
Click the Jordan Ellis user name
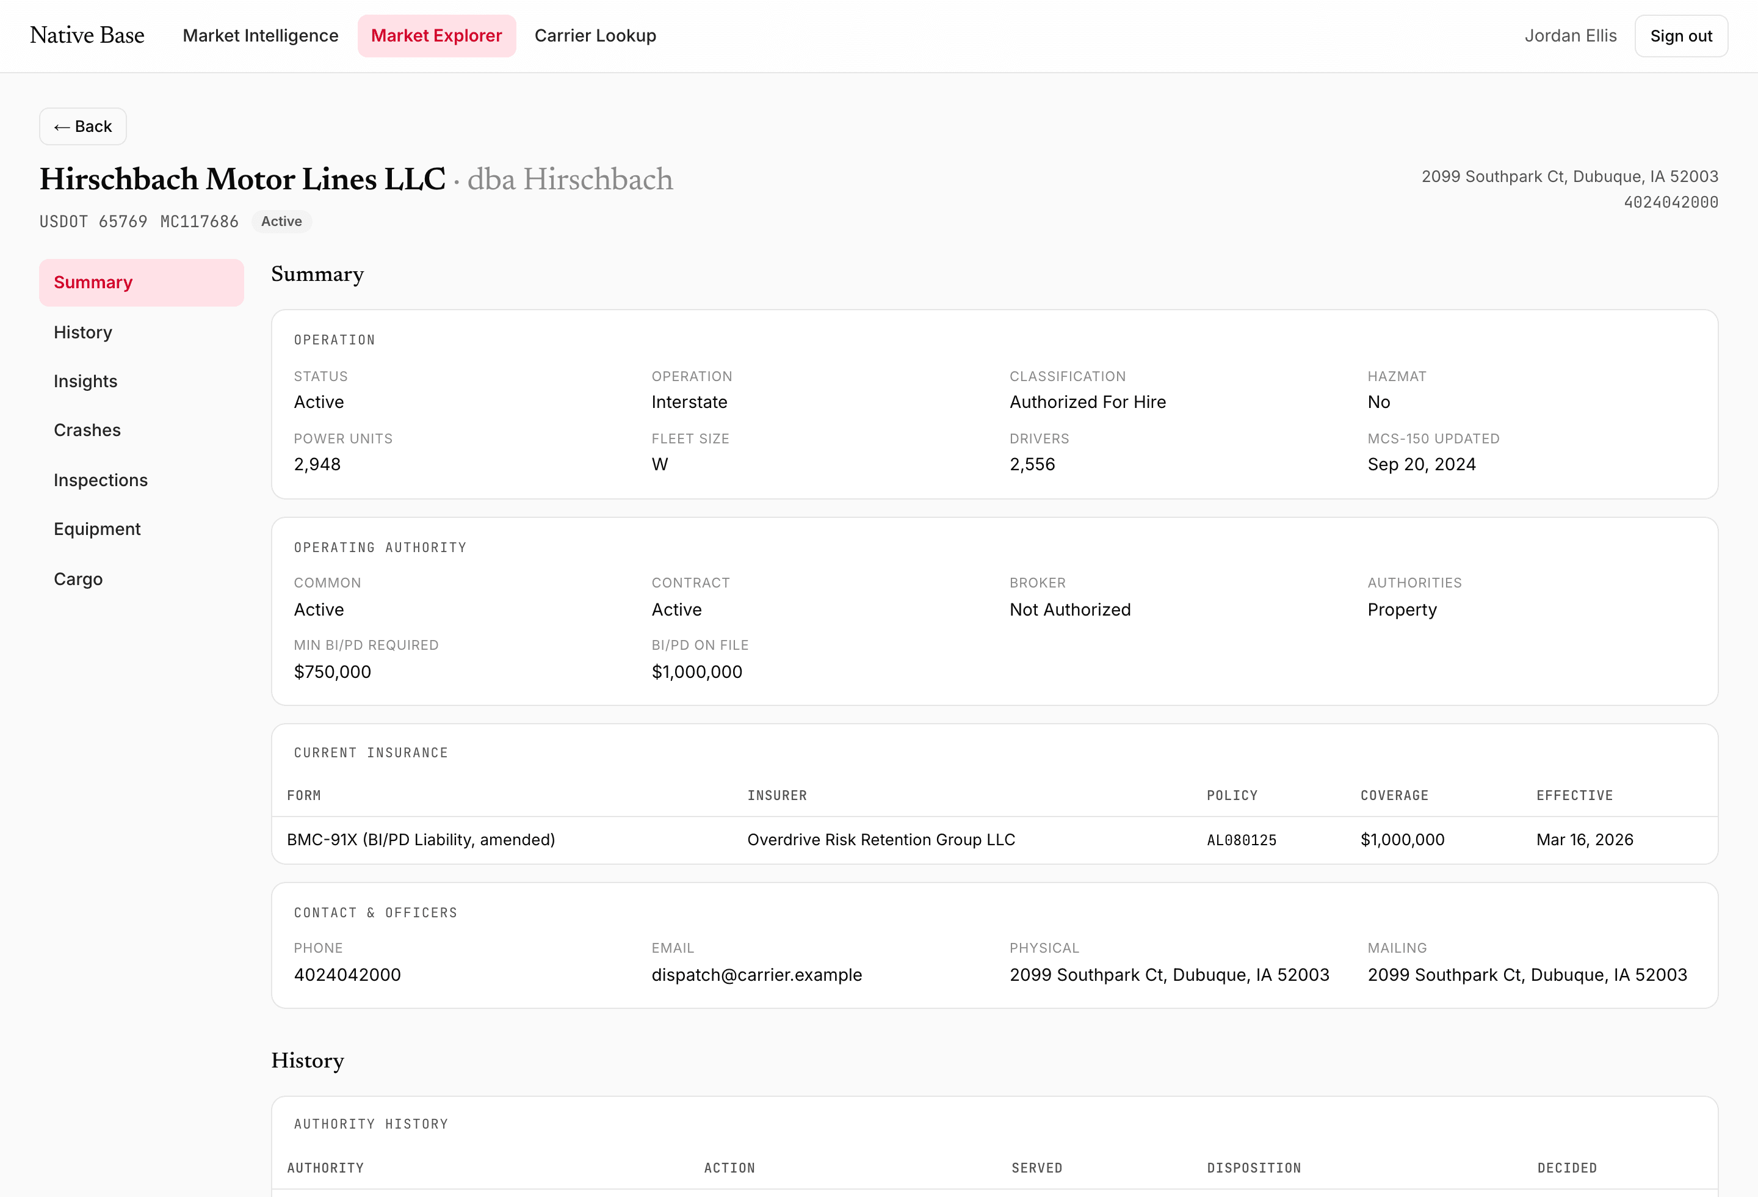click(1571, 35)
